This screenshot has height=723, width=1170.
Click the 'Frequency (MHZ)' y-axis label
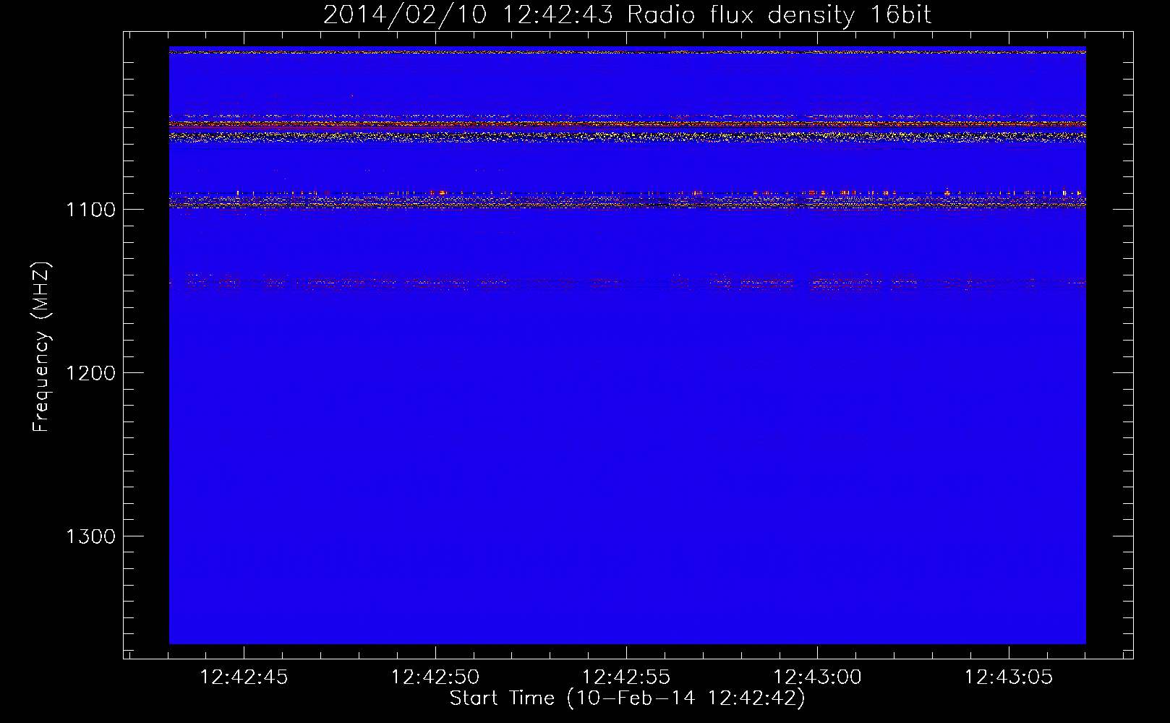(x=42, y=347)
